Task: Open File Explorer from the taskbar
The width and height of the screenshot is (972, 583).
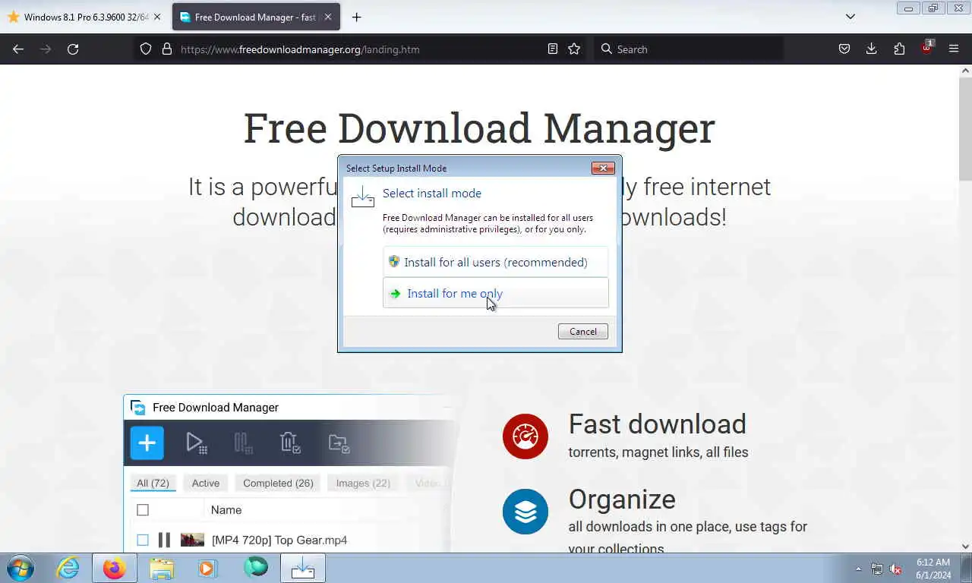Action: (161, 568)
